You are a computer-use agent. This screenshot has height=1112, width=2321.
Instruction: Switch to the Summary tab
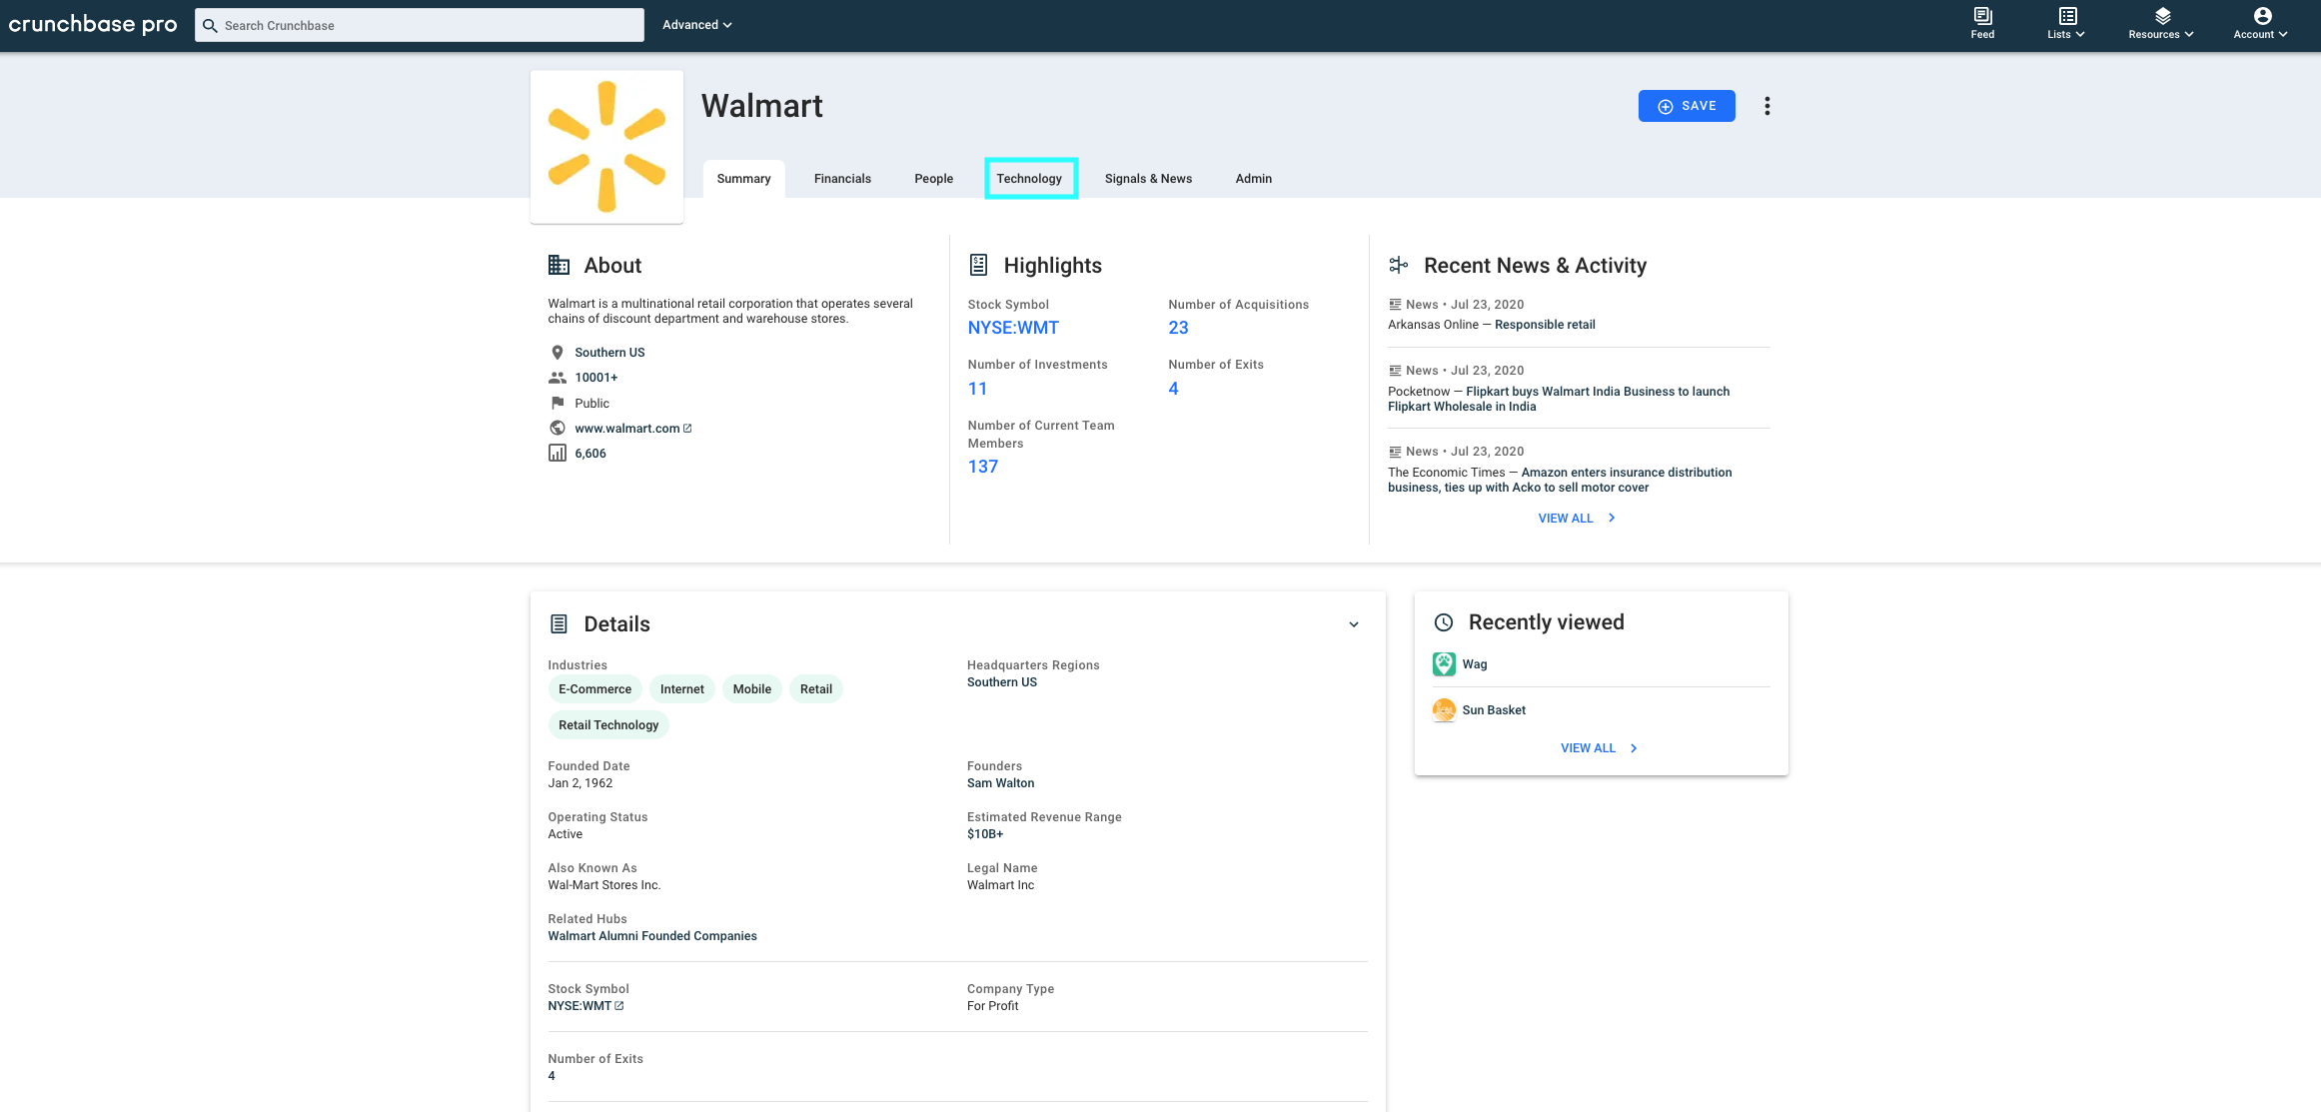click(x=743, y=179)
